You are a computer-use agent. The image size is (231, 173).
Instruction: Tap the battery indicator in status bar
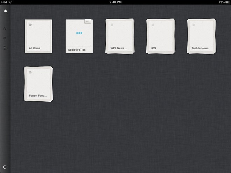[227, 2]
